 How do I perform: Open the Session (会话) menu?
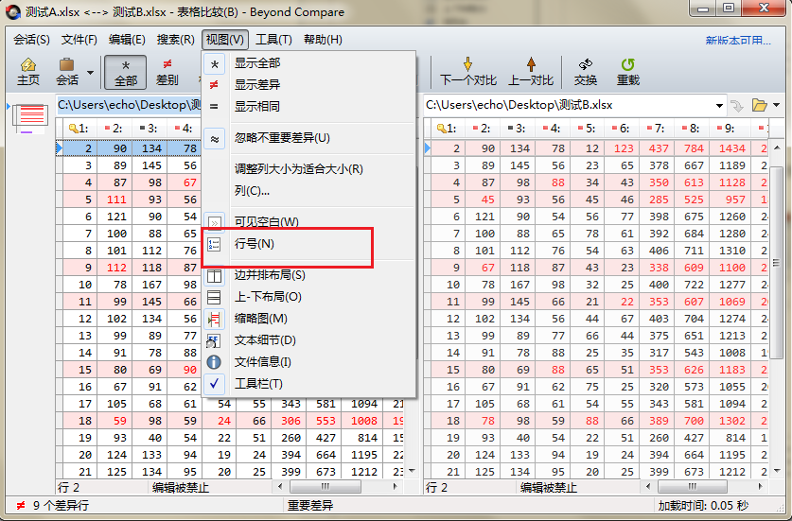pos(31,40)
